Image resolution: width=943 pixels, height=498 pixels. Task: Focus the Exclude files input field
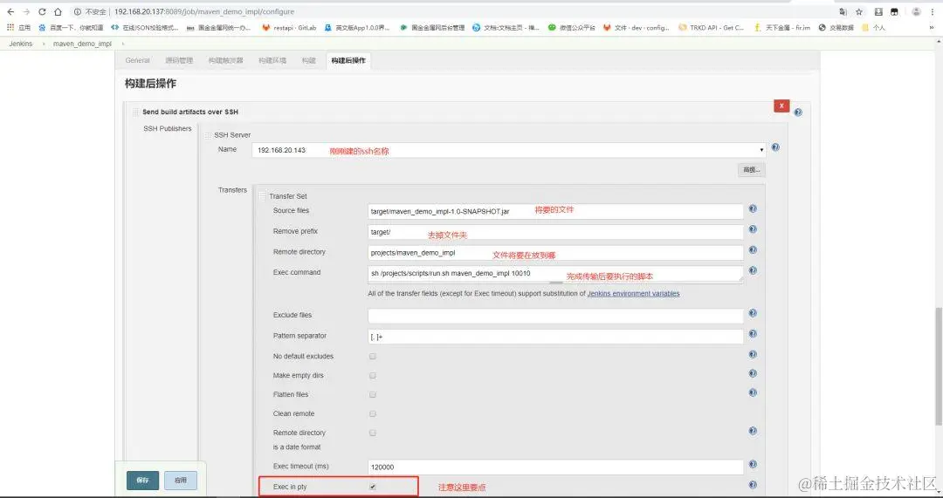coord(555,316)
